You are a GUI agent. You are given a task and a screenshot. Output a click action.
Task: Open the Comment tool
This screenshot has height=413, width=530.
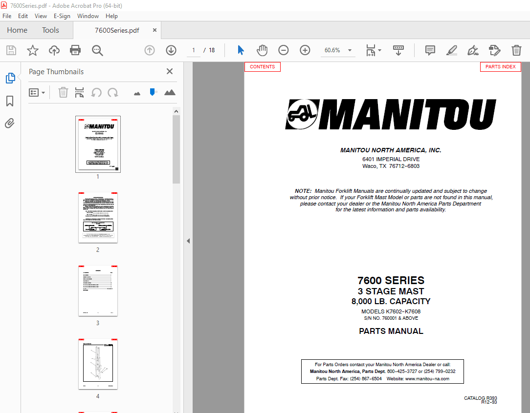point(430,50)
